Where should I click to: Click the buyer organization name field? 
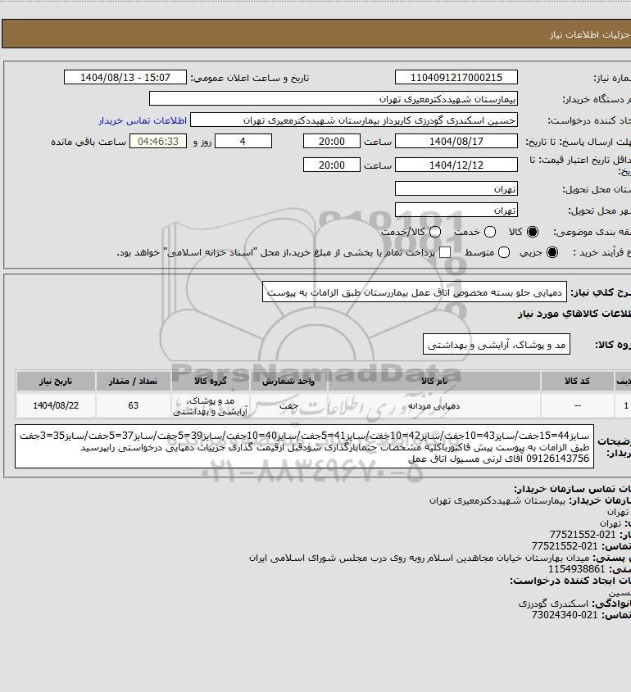click(x=333, y=98)
